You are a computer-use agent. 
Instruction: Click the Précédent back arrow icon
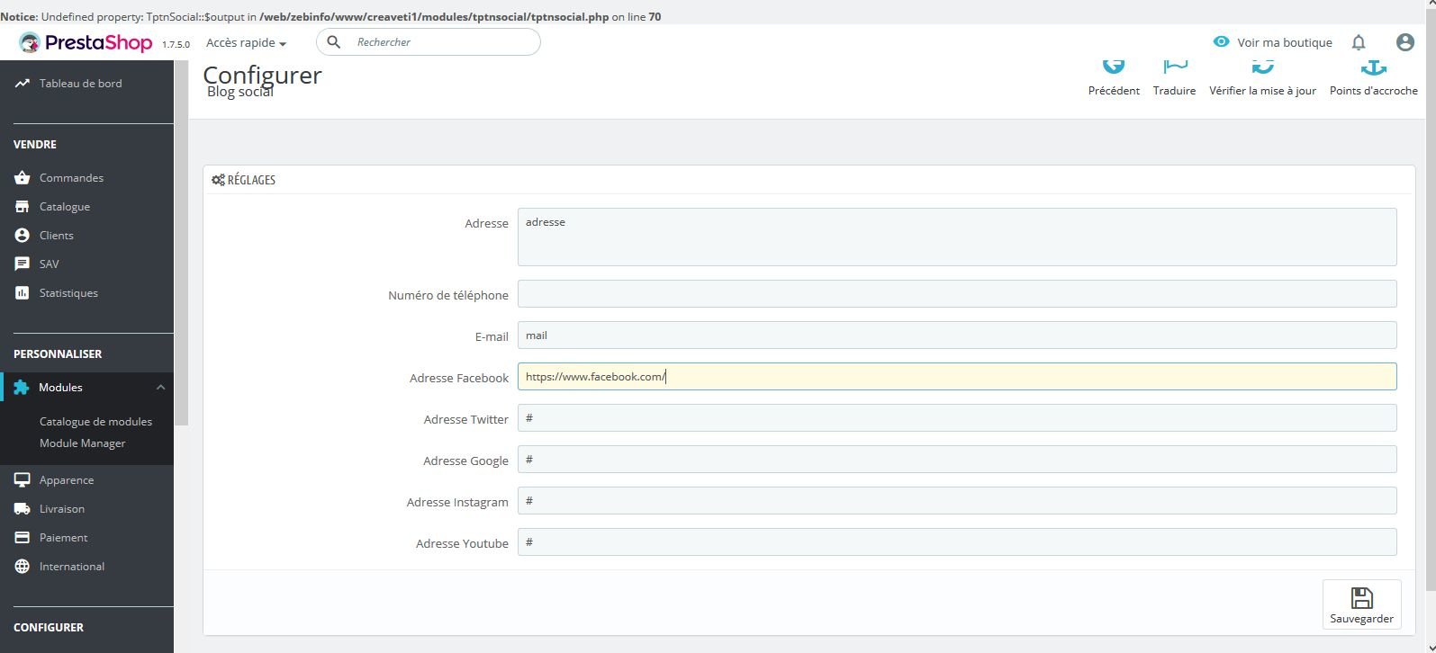tap(1114, 67)
